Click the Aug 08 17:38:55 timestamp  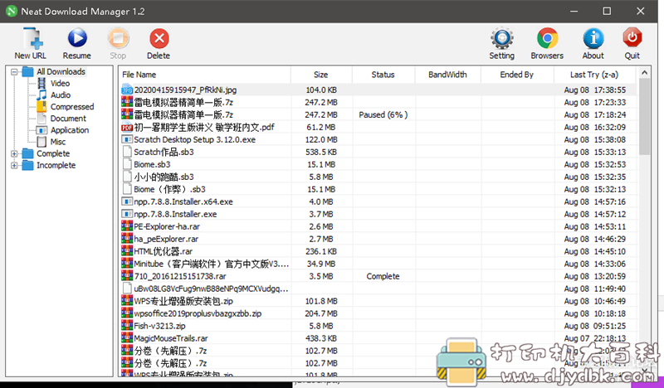click(x=594, y=90)
